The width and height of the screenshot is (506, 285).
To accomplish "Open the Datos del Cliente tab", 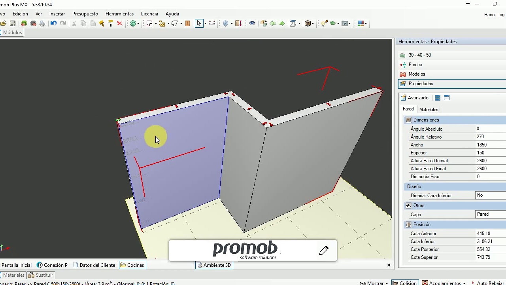I will click(94, 265).
